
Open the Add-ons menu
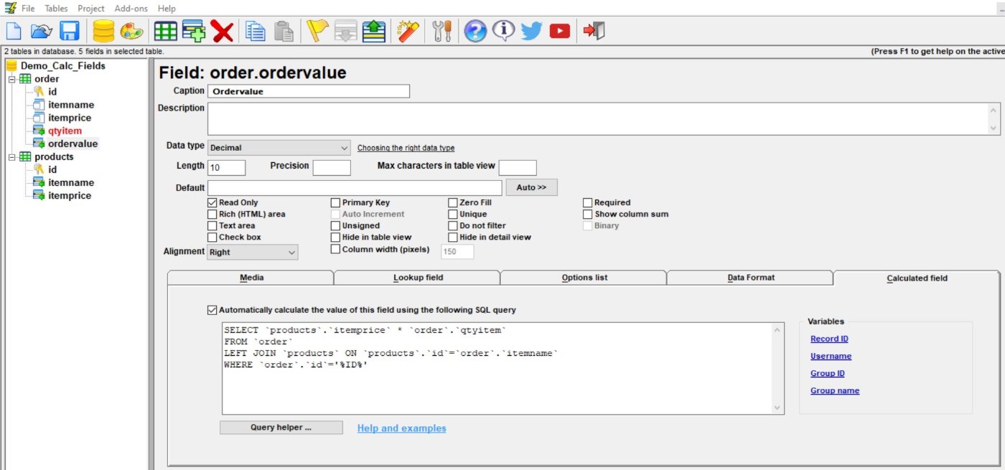coord(130,9)
